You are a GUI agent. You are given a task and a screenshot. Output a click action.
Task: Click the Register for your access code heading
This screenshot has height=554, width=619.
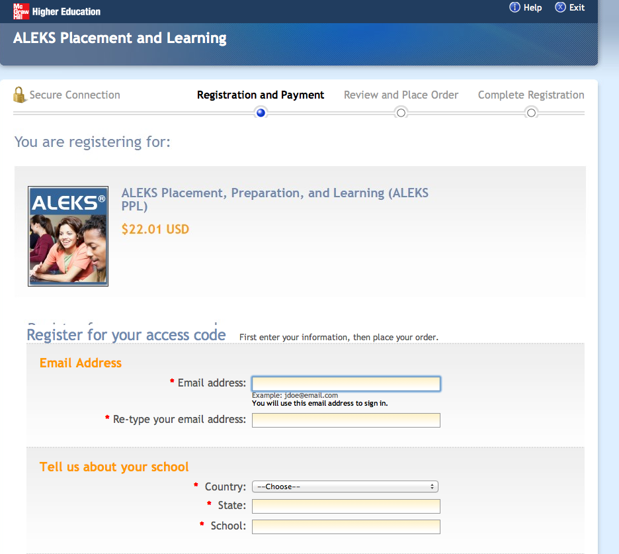(x=126, y=335)
